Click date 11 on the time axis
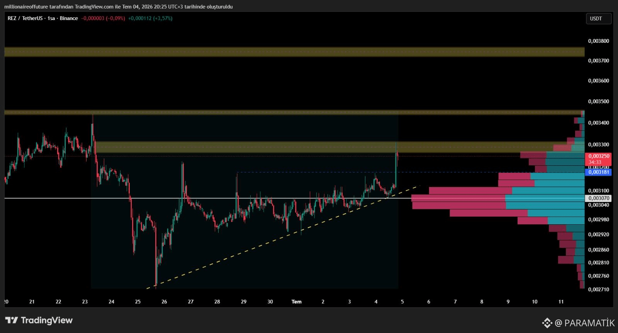 click(561, 302)
